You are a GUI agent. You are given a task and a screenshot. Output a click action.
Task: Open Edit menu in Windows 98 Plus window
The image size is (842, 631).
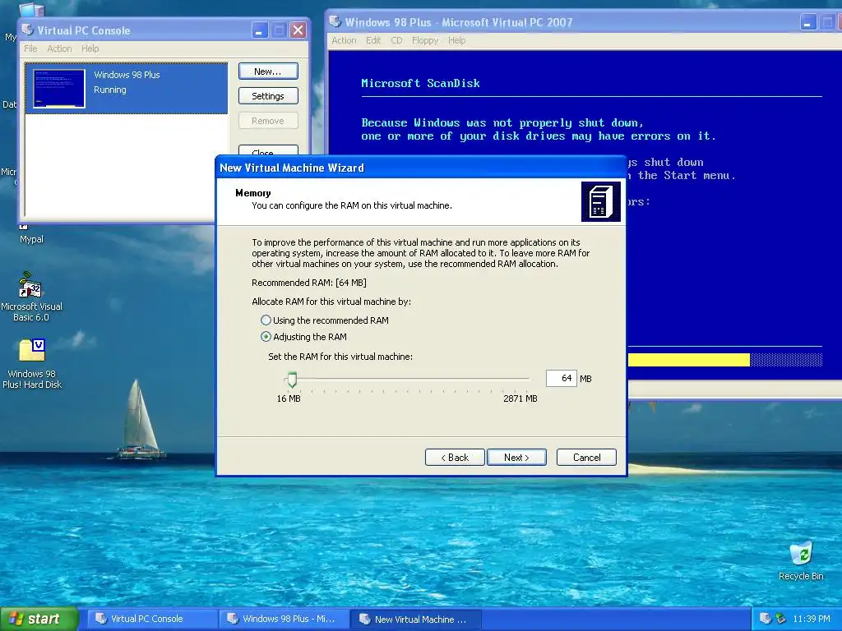point(373,40)
